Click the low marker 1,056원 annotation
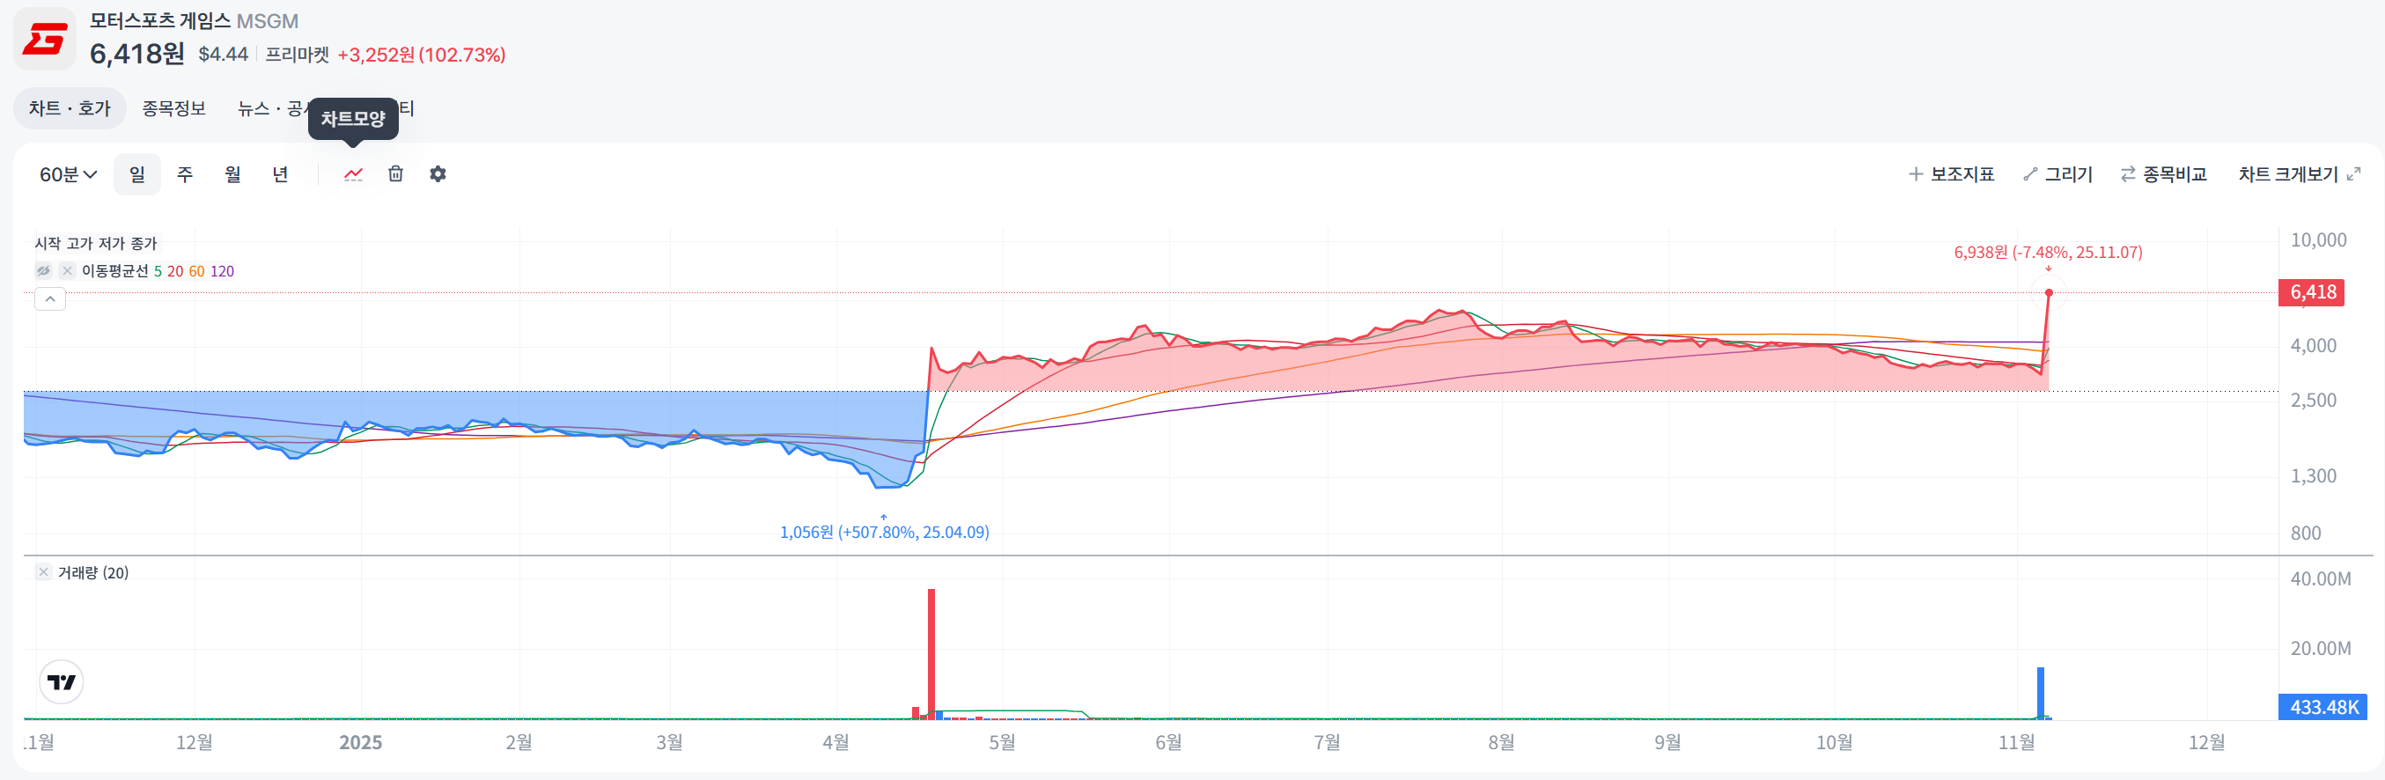 click(884, 532)
